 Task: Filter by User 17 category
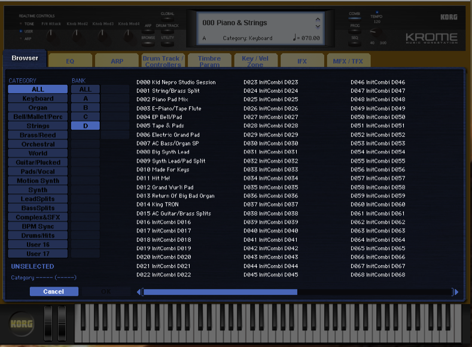(x=38, y=254)
